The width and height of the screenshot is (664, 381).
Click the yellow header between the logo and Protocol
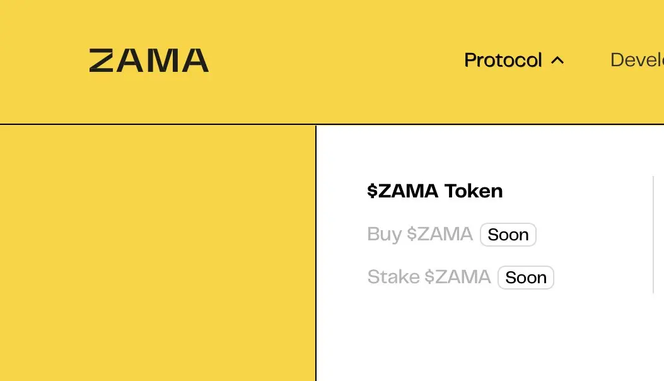click(334, 61)
